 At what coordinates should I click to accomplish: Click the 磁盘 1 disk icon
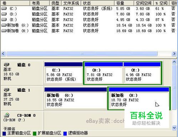click(x=6, y=90)
